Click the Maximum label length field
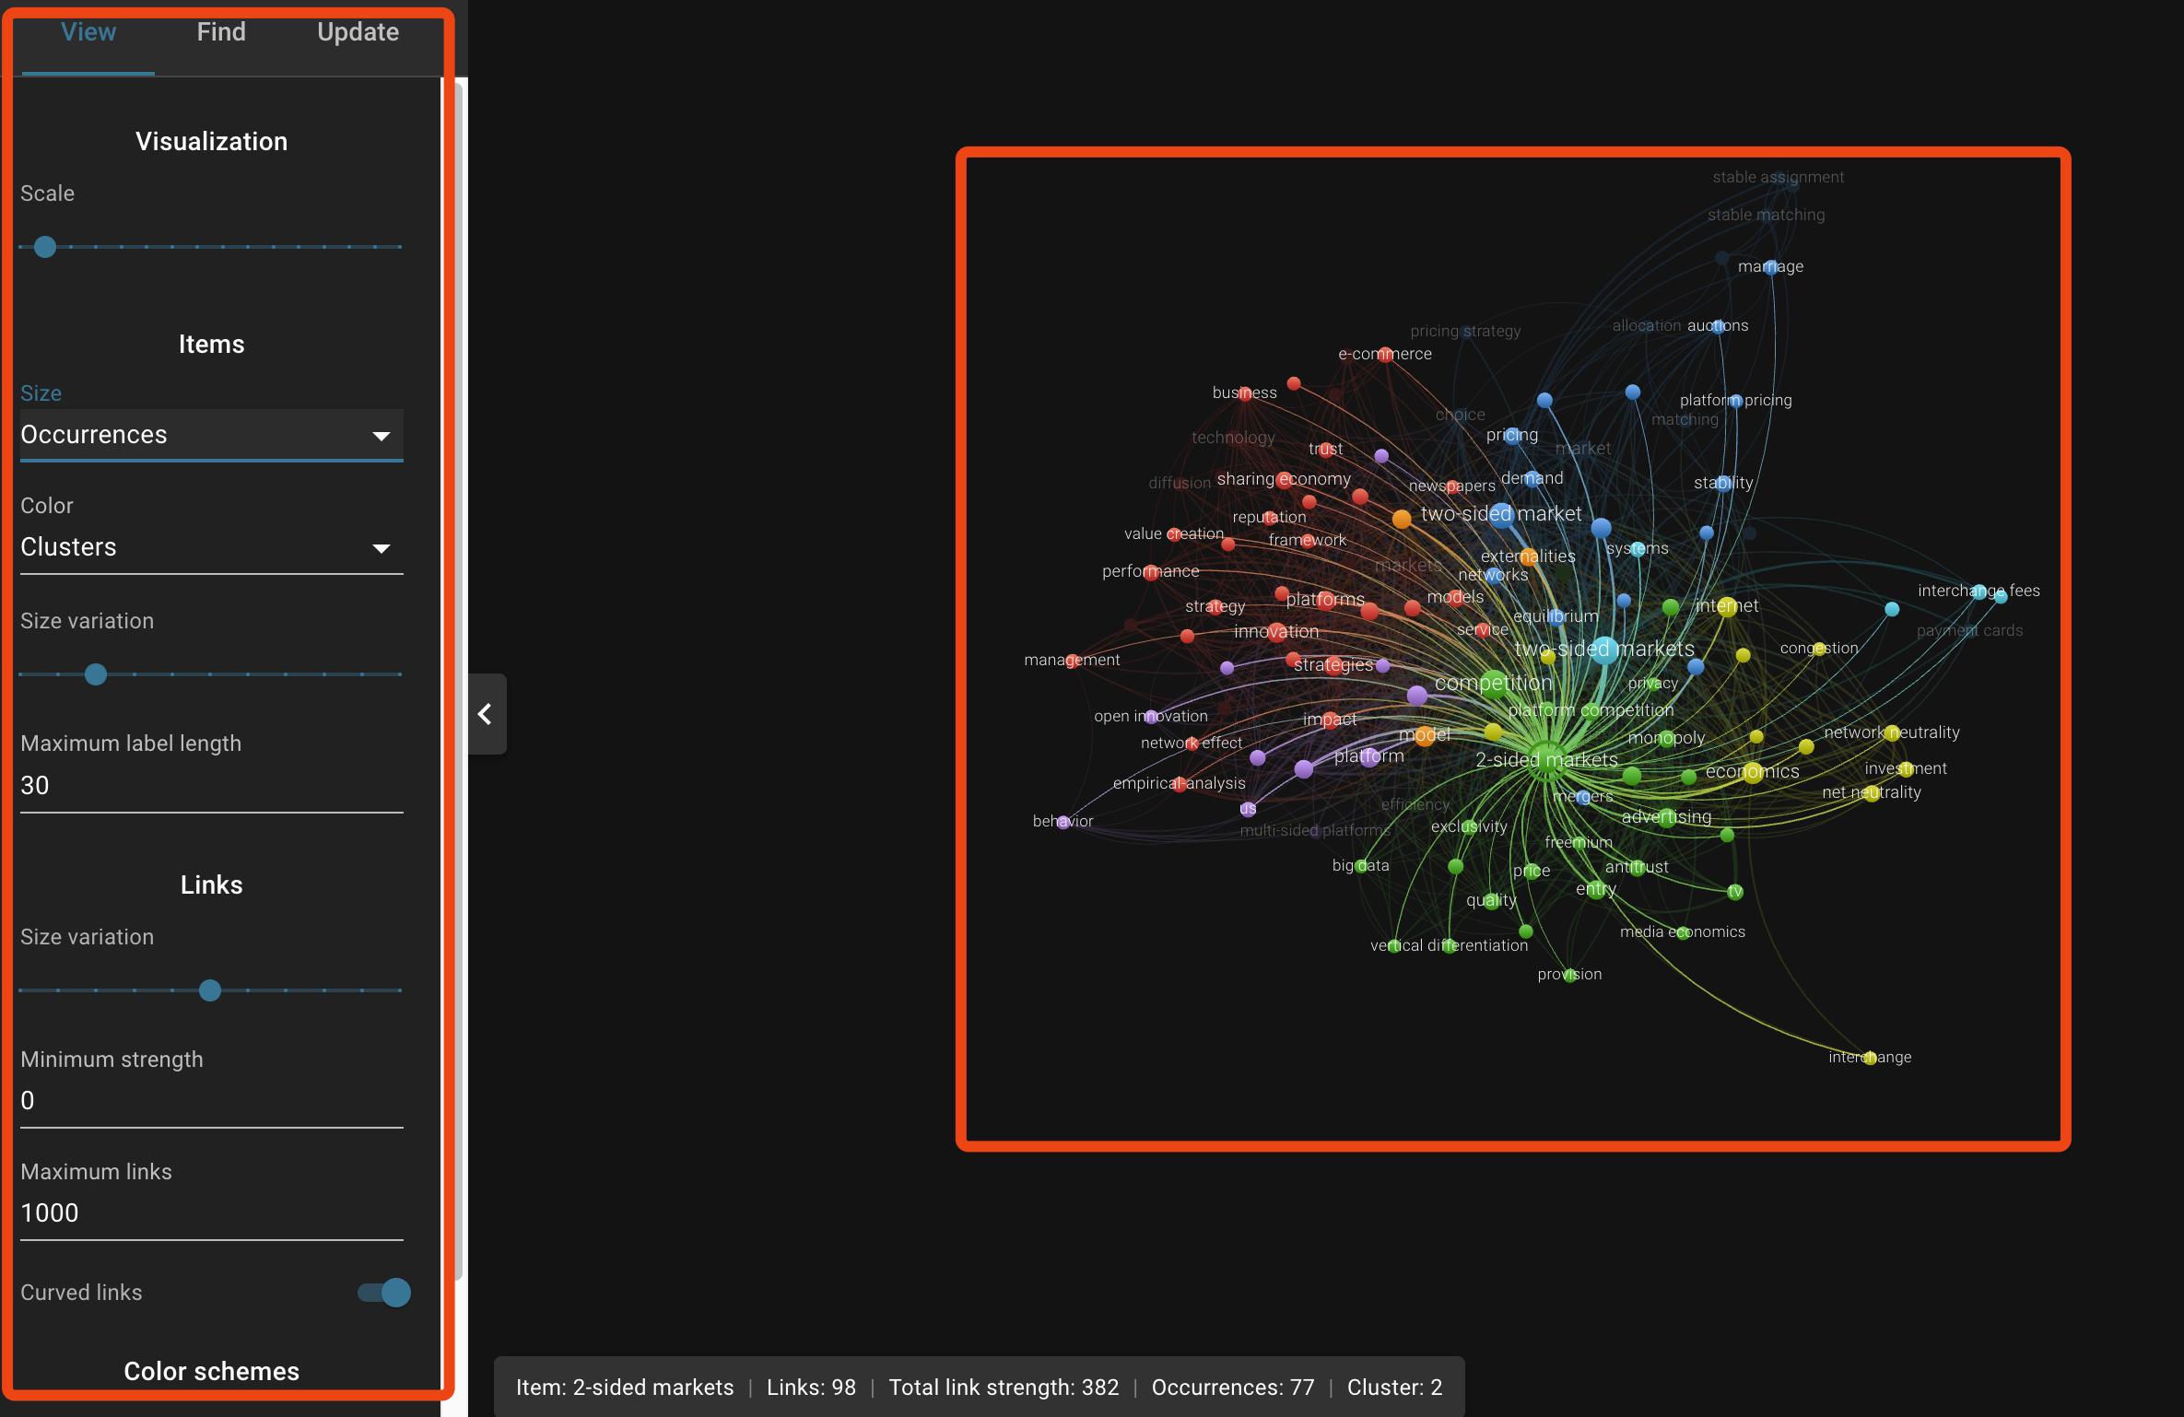 click(x=212, y=786)
